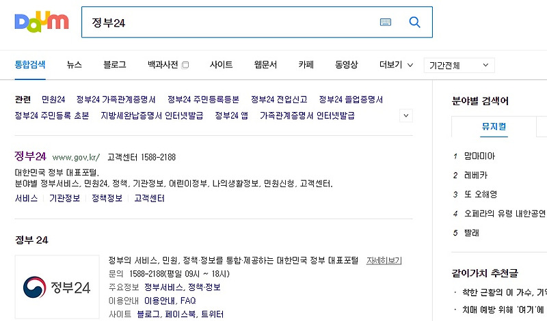547x321 pixels.
Task: Click related search 정부24 주민등록 초본
Action: (x=52, y=115)
